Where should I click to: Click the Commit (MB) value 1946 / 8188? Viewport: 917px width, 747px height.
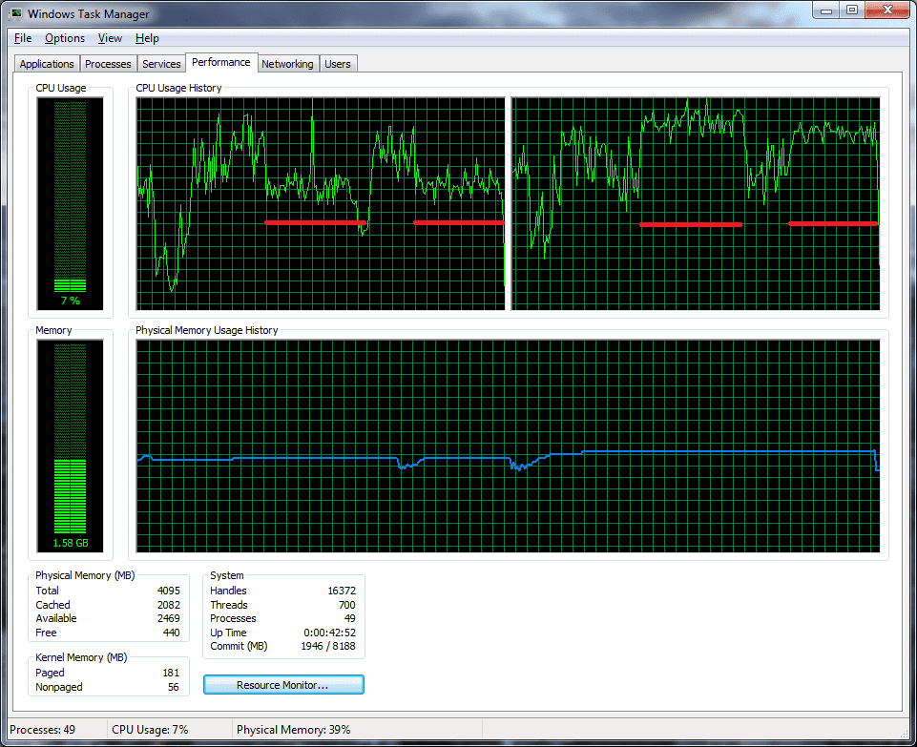tap(328, 646)
